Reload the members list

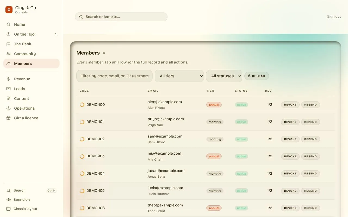pos(257,76)
